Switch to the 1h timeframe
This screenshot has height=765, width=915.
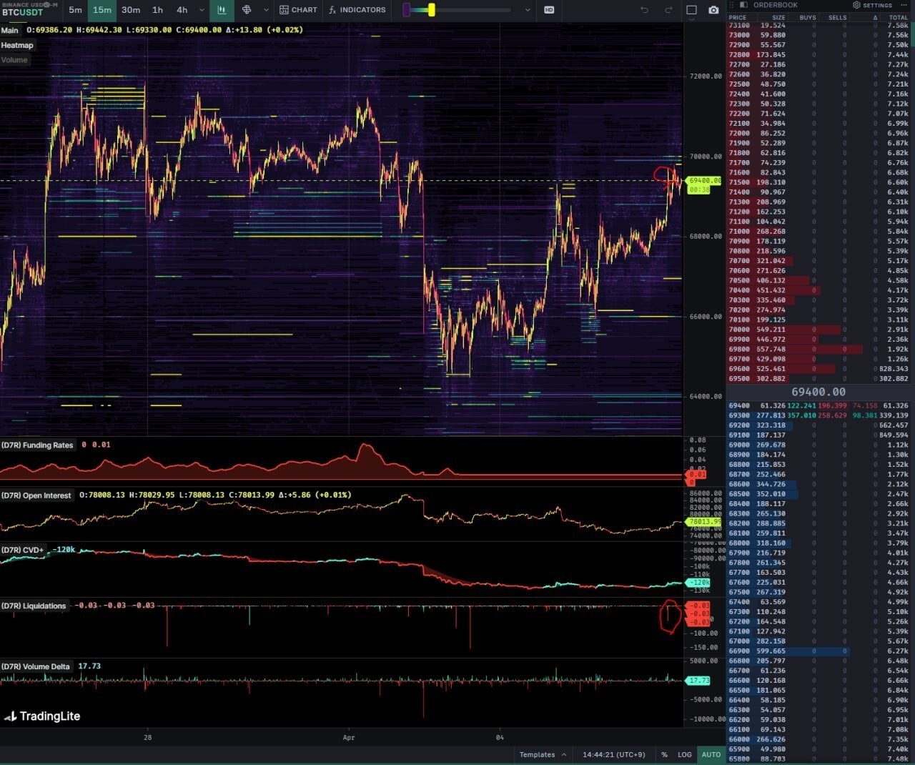pos(157,10)
